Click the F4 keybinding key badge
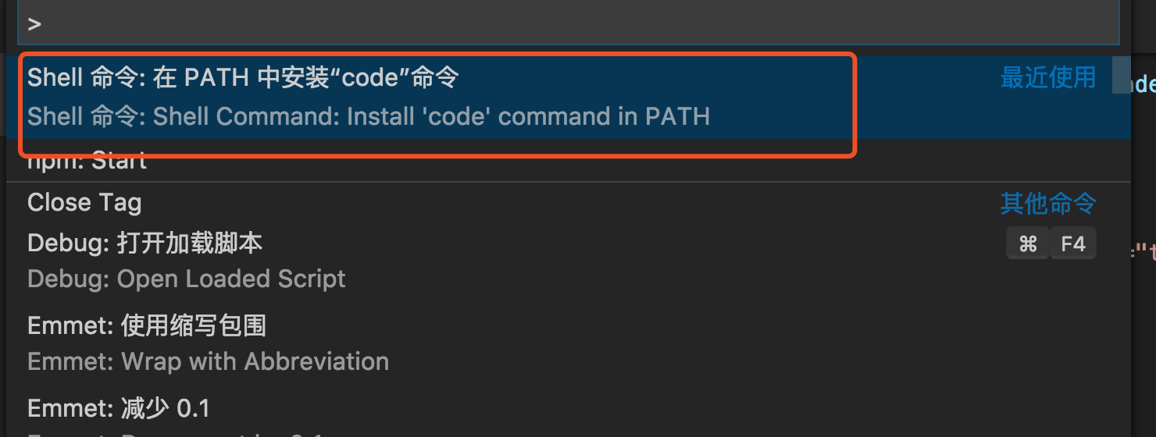Screen dimensions: 1156x437 click(1073, 244)
